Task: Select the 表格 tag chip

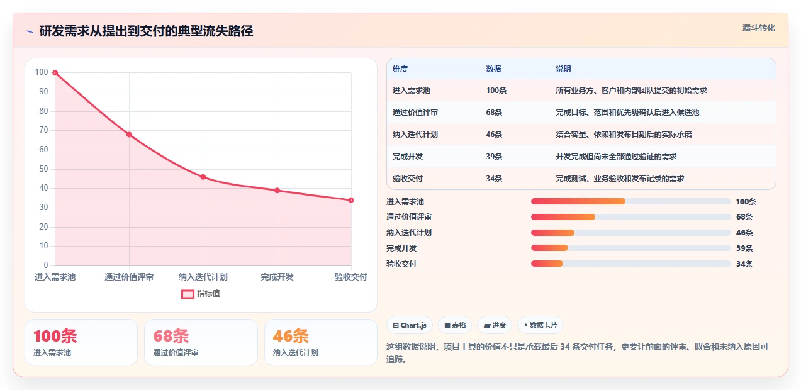Action: coord(455,325)
